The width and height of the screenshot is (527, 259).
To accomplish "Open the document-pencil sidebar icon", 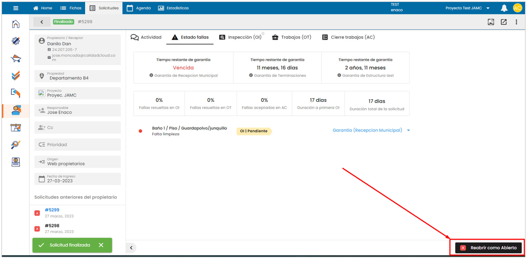I will [x=16, y=93].
